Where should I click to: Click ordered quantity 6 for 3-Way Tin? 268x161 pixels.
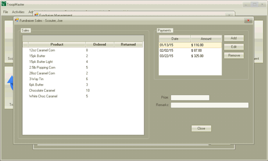click(x=87, y=79)
